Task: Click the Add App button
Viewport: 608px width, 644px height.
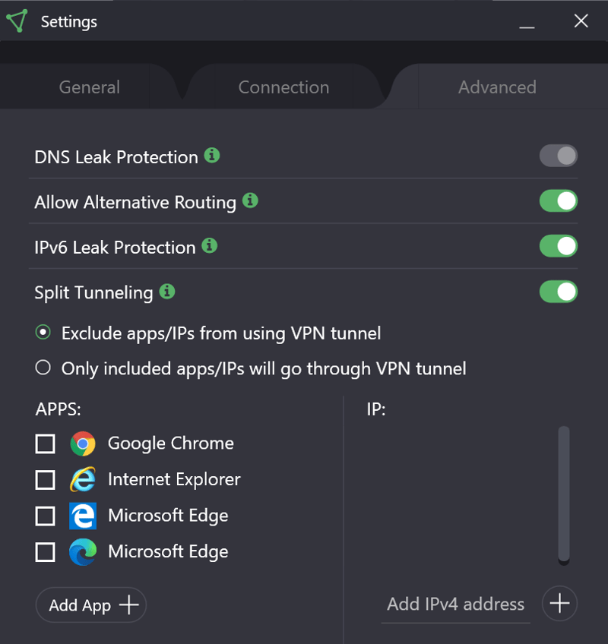Action: point(91,605)
